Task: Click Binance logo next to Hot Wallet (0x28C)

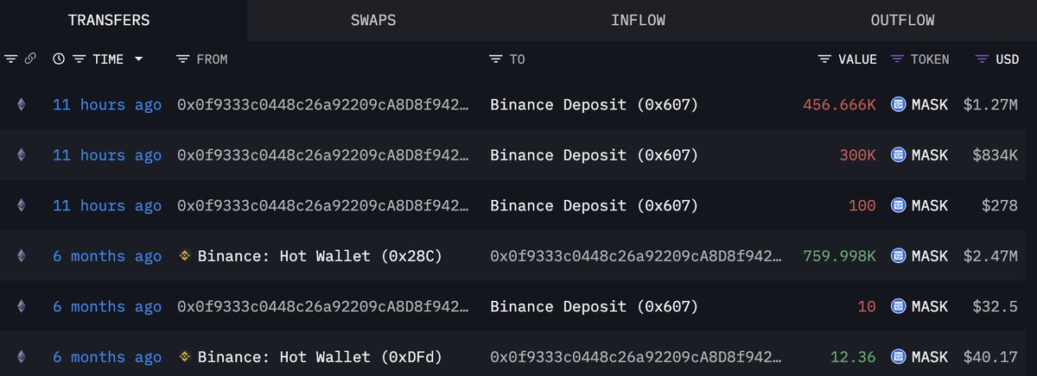Action: 183,256
